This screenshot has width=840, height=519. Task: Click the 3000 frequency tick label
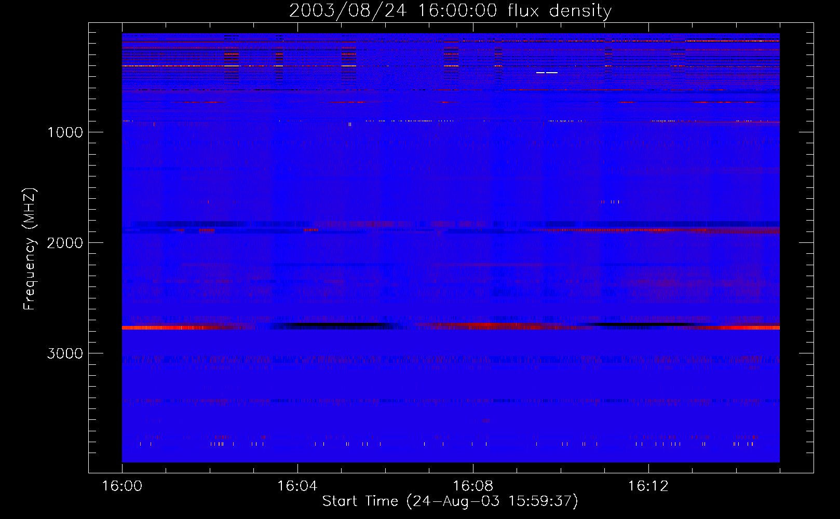[x=65, y=353]
